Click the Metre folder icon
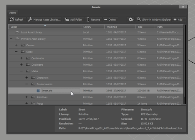The width and height of the screenshot is (195, 140). [x=28, y=71]
